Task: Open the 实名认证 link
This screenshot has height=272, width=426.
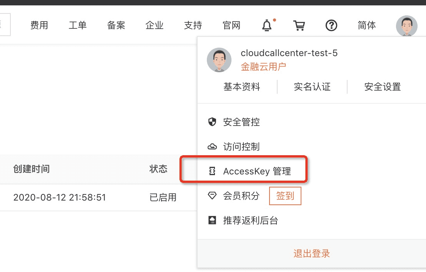Action: coord(312,87)
